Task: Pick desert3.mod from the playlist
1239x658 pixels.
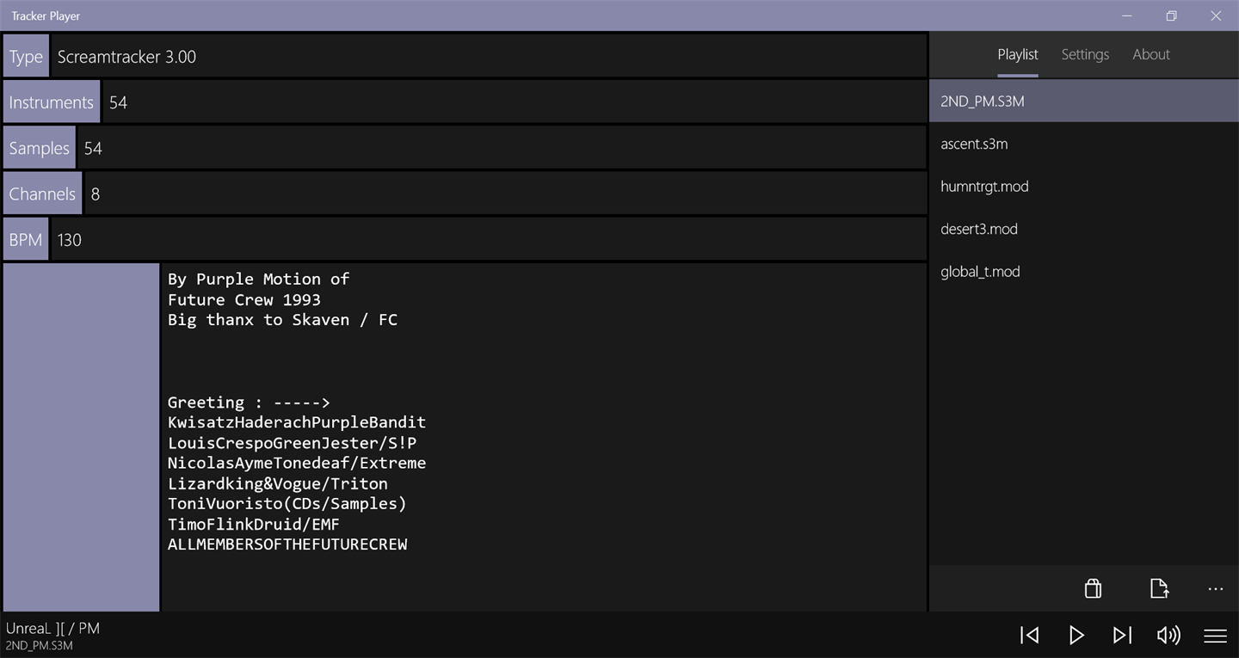Action: 979,229
